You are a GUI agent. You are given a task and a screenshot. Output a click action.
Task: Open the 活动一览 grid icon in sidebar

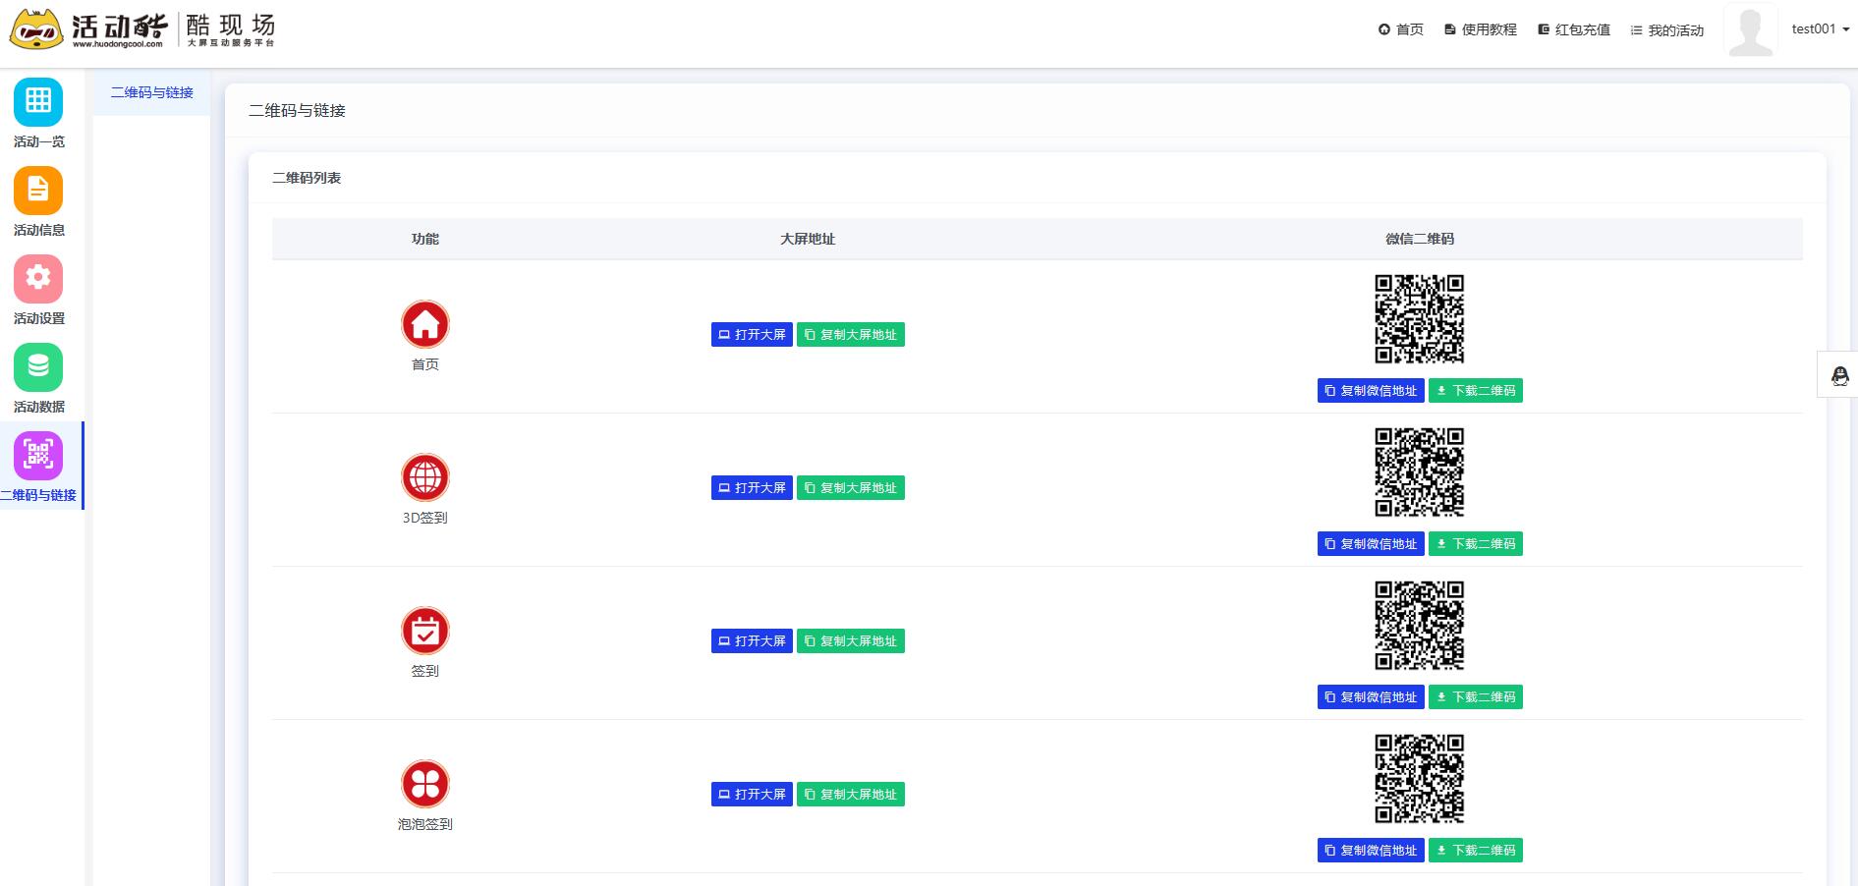pyautogui.click(x=38, y=102)
